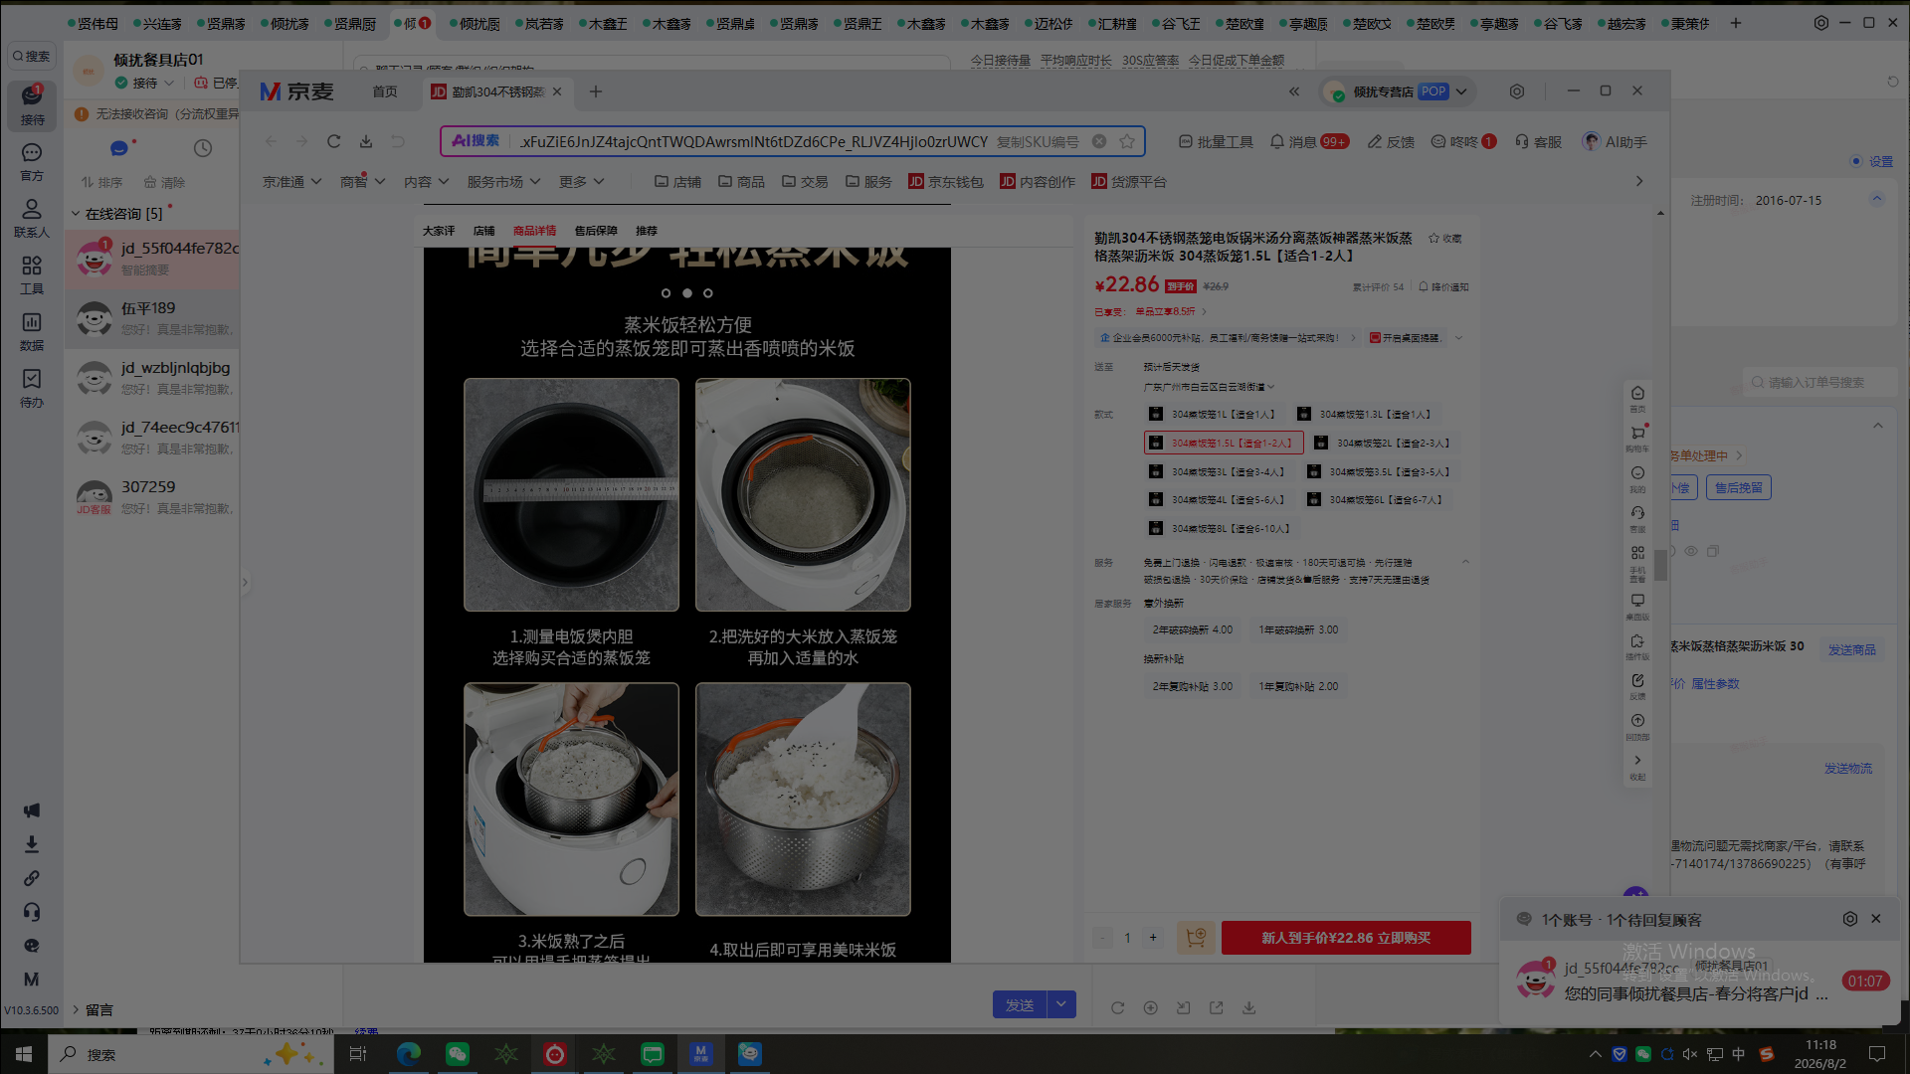Open the 售后保障 tab
This screenshot has width=1910, height=1074.
coord(596,231)
